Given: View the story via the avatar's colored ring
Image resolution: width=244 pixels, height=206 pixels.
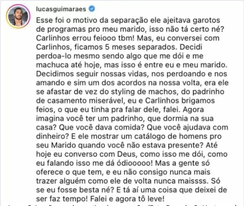Looking at the screenshot, I should tap(18, 16).
